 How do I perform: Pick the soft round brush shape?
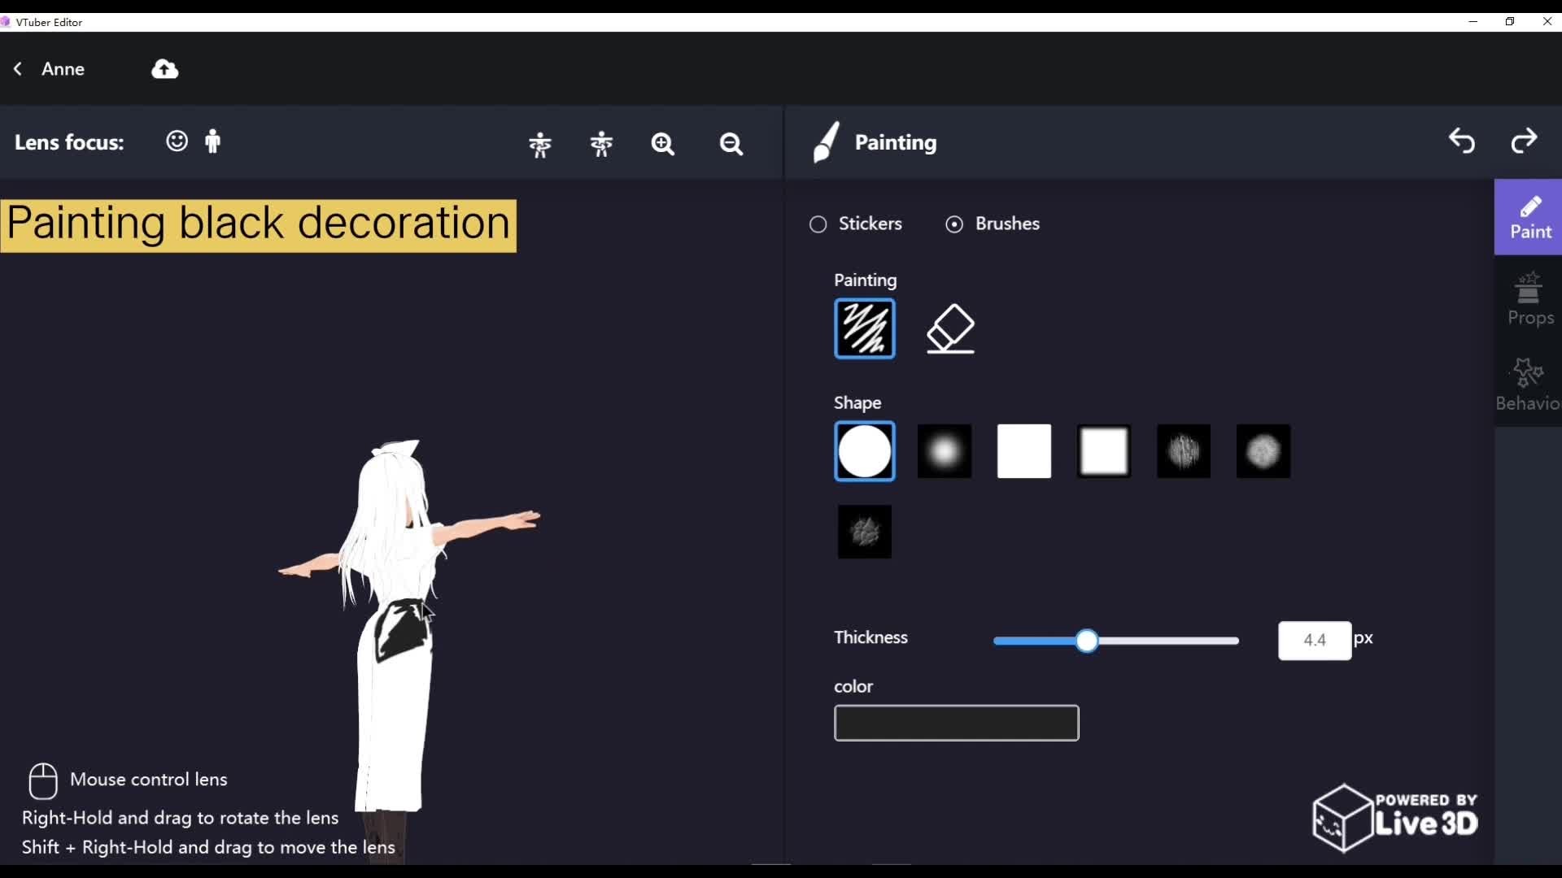(x=945, y=451)
